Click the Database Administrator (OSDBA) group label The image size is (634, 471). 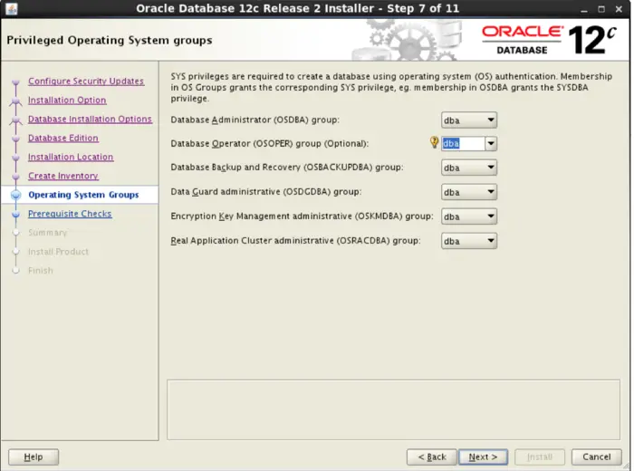pyautogui.click(x=255, y=120)
